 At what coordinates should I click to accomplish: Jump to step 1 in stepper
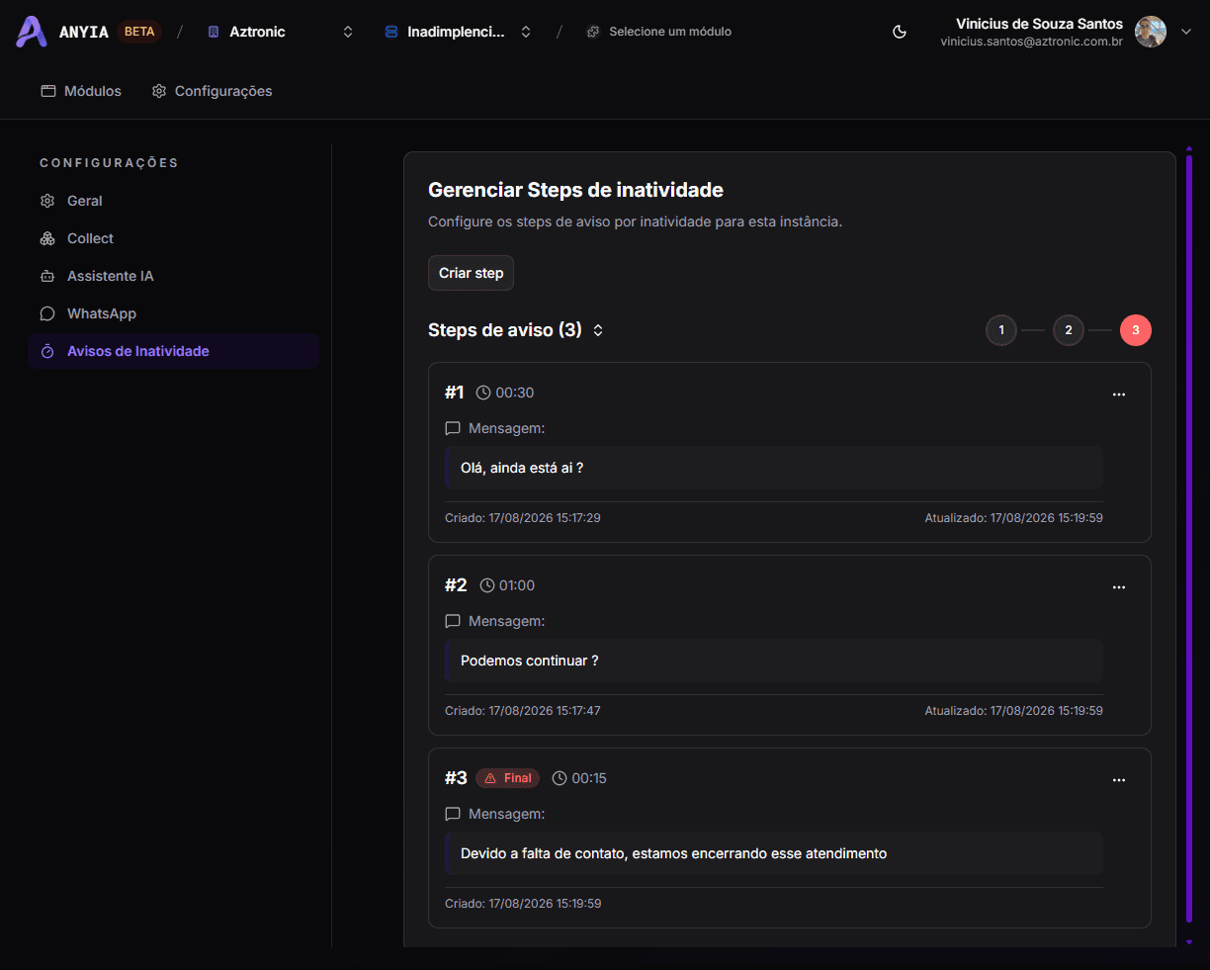(1001, 330)
